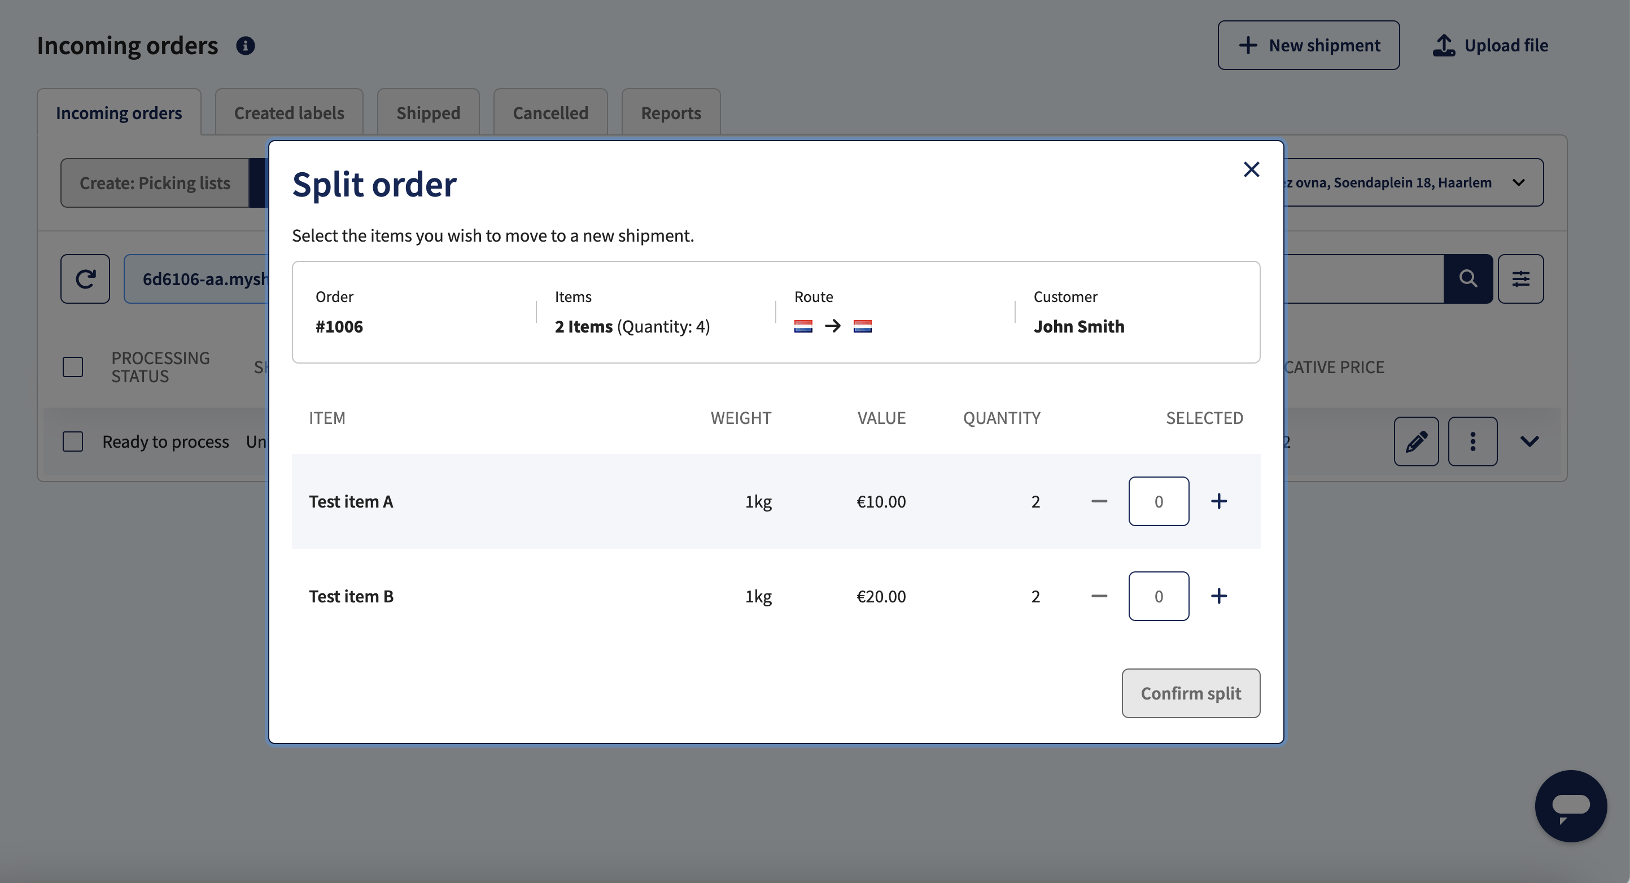Image resolution: width=1630 pixels, height=883 pixels.
Task: Switch to the Created labels tab
Action: (289, 112)
